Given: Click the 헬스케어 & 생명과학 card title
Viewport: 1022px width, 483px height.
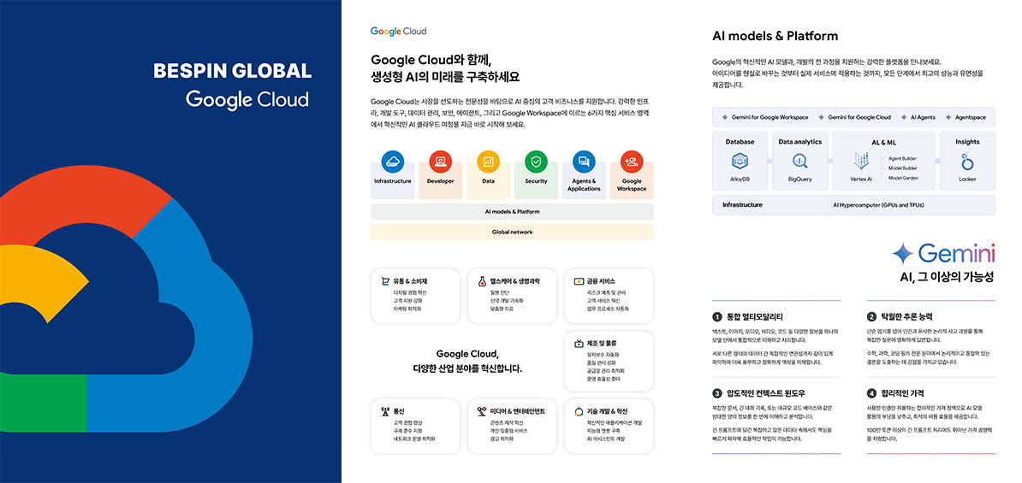Looking at the screenshot, I should 515,281.
